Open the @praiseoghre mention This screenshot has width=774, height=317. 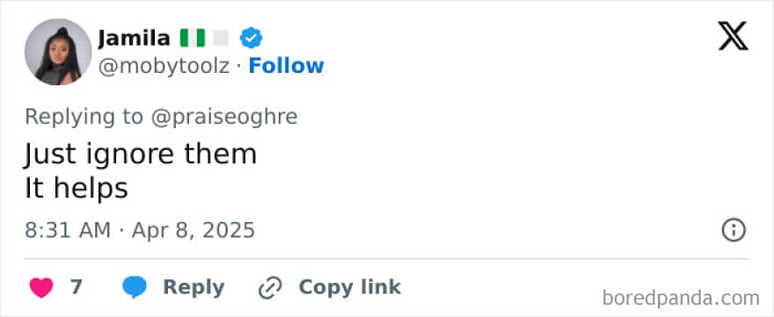tap(224, 117)
